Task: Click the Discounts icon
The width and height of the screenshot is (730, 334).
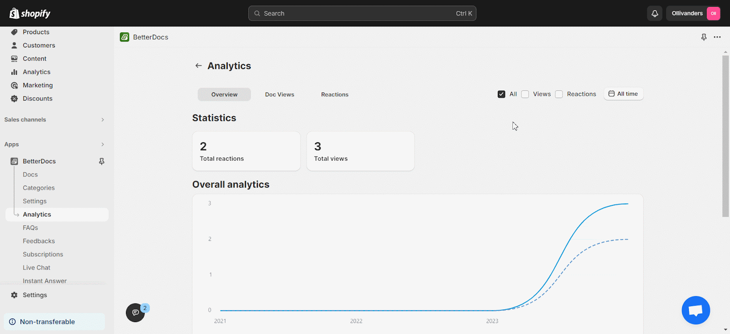Action: [14, 99]
